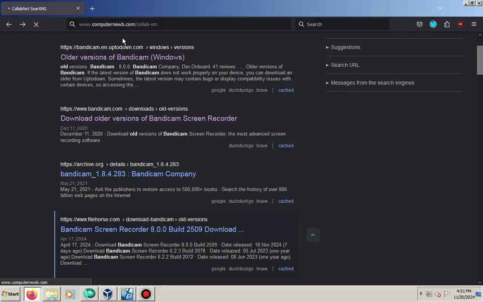Click the address bar with computernewb URL
The height and width of the screenshot is (302, 483).
click(x=179, y=24)
